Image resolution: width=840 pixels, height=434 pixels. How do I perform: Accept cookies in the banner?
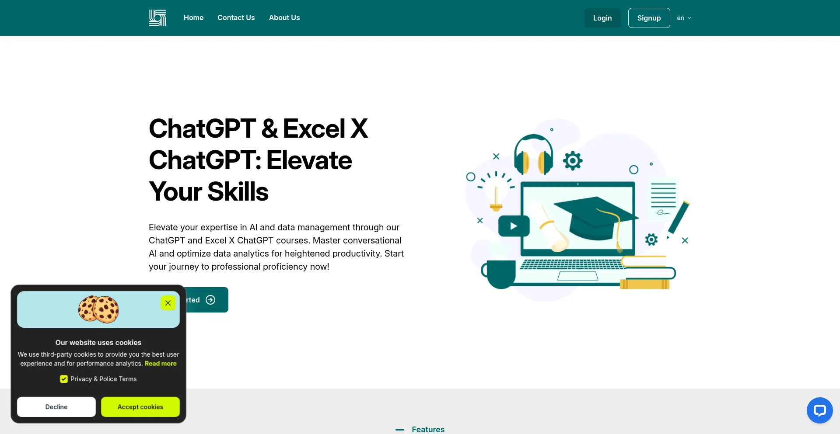click(140, 407)
